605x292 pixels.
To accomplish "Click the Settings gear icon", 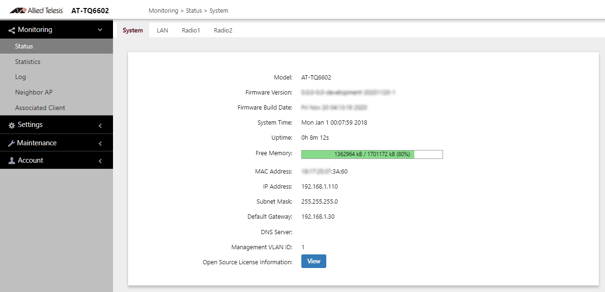I will 12,125.
